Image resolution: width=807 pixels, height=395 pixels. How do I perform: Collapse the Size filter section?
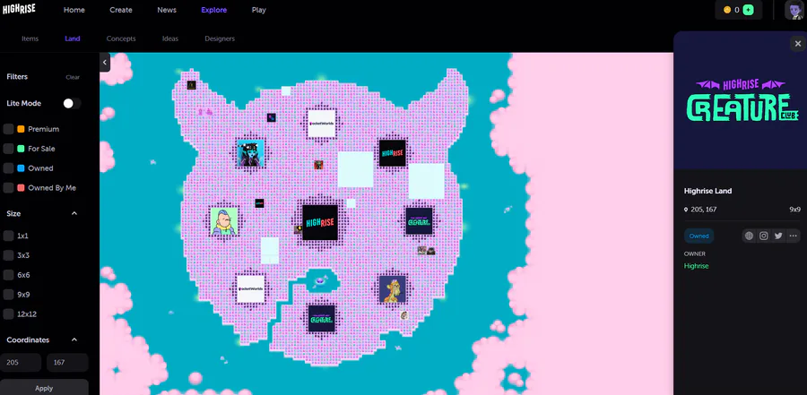click(x=74, y=213)
